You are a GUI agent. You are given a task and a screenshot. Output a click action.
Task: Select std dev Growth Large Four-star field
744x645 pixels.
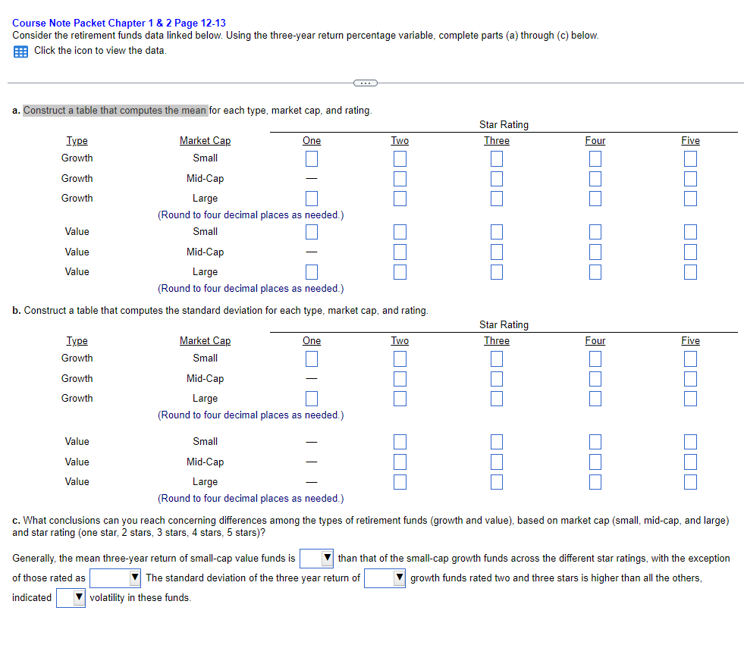[595, 399]
